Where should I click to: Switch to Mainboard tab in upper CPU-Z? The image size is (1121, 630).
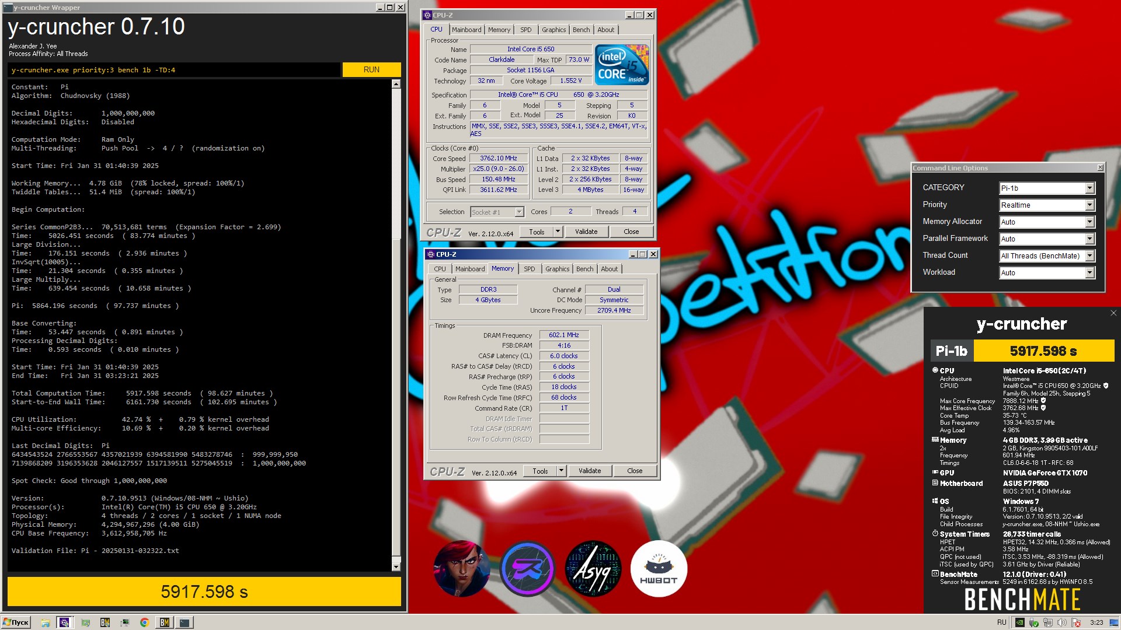tap(466, 30)
